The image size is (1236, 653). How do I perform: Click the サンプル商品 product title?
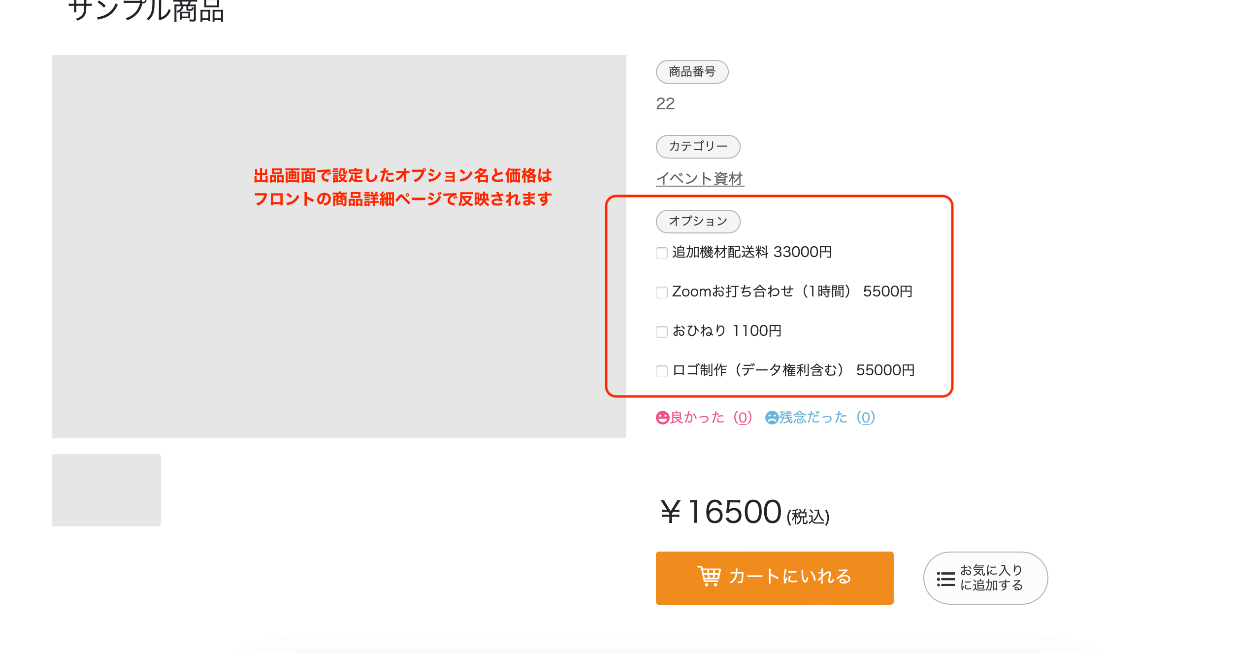[146, 11]
